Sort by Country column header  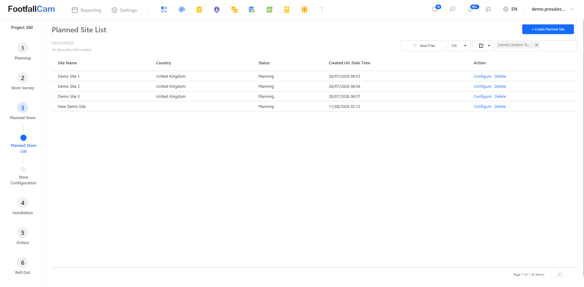click(x=164, y=63)
